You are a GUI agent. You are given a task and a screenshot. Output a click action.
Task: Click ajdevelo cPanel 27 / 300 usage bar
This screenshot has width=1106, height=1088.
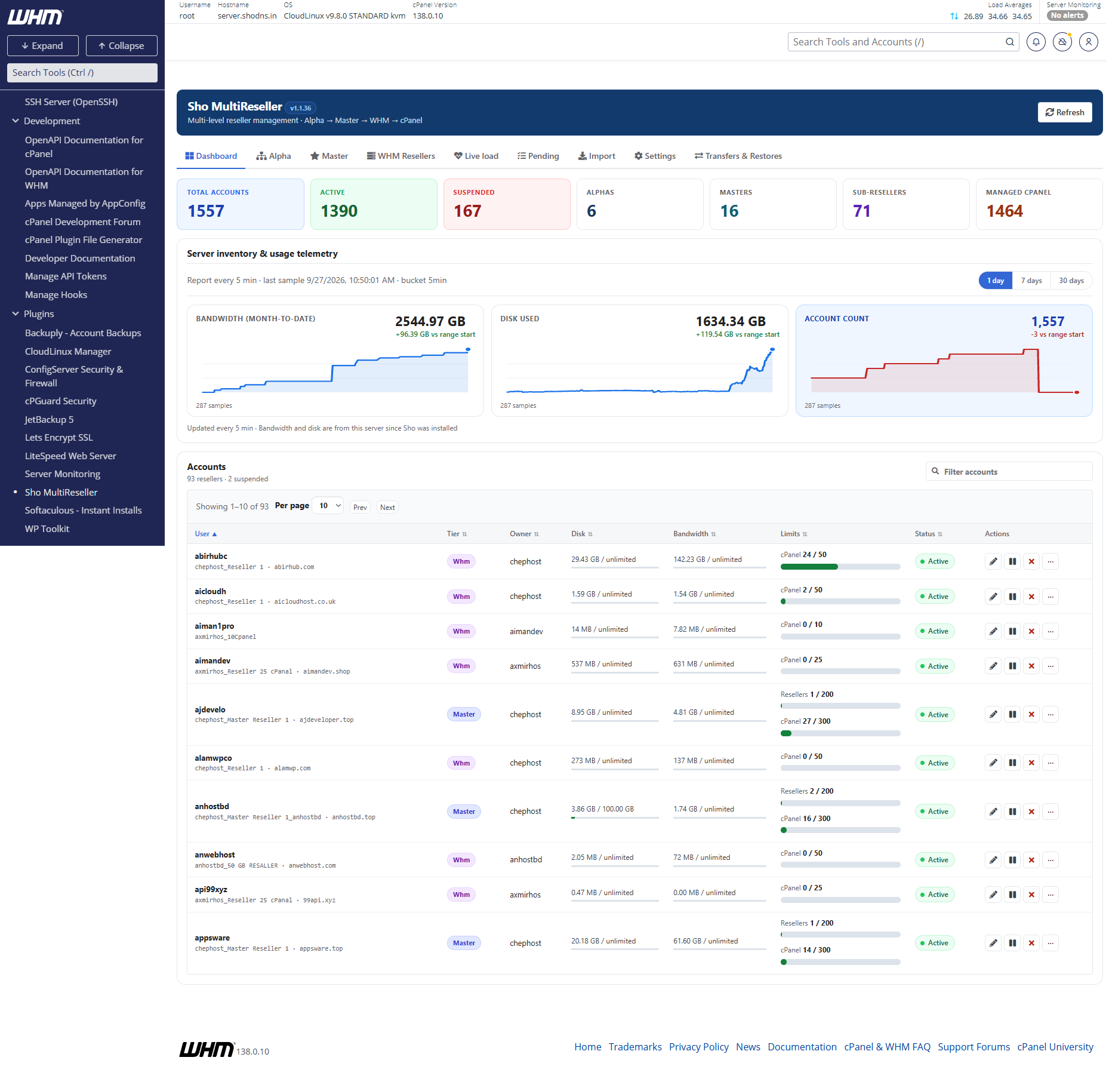(x=840, y=733)
